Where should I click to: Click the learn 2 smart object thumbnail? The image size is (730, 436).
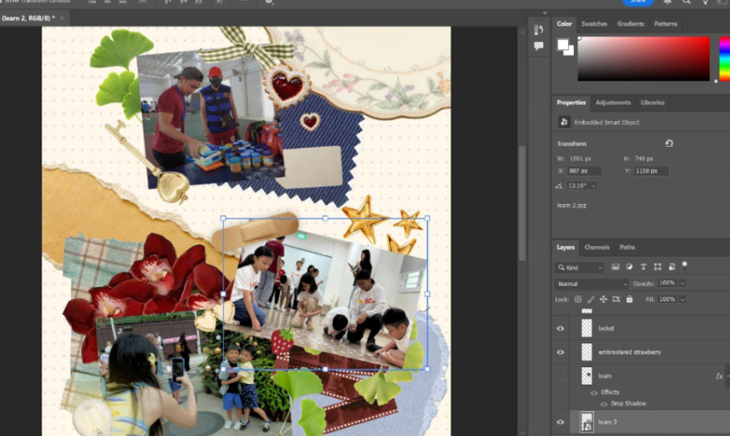(x=586, y=422)
